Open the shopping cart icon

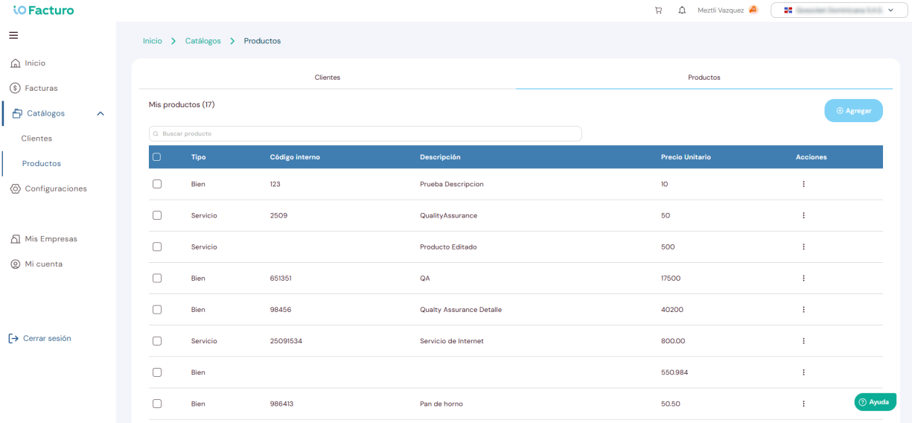(x=658, y=10)
